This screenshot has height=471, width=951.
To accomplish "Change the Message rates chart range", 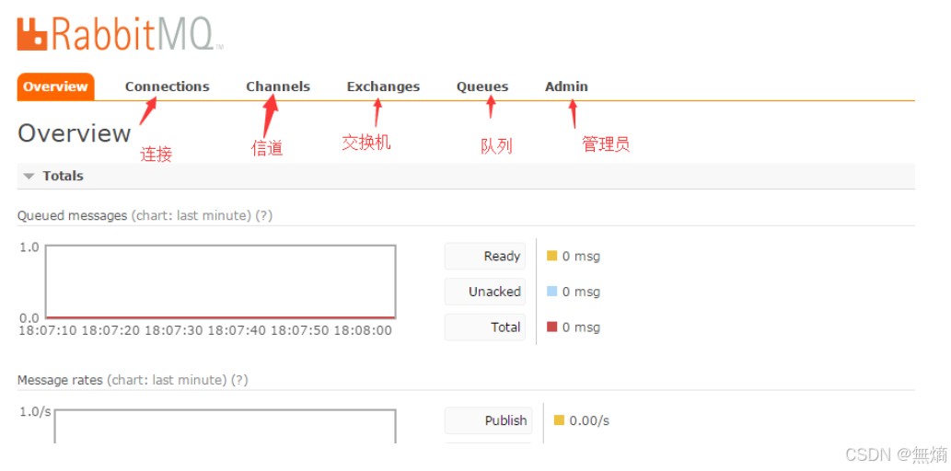I will [x=167, y=380].
